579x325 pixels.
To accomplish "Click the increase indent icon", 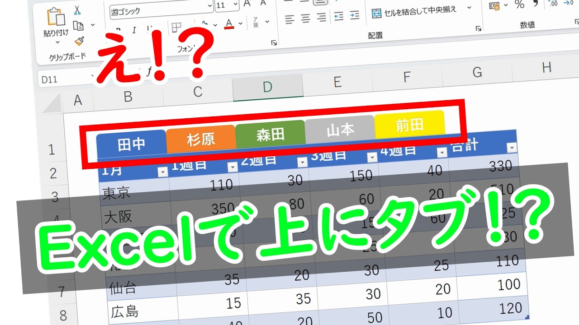I will [x=355, y=16].
